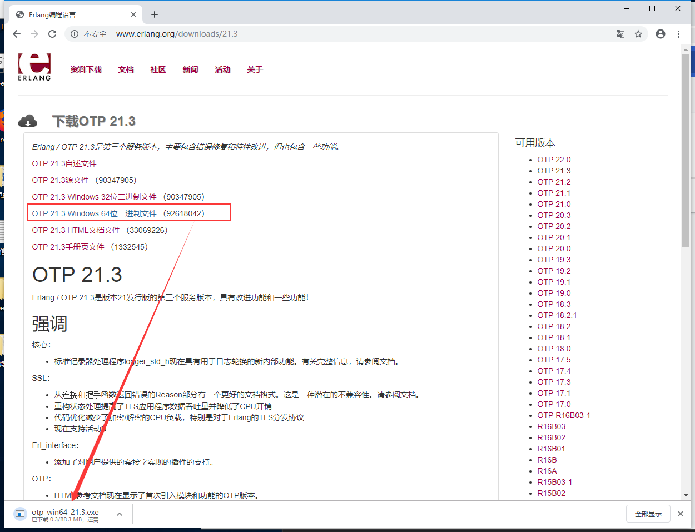Open OTP 19.1 version link

pos(554,282)
